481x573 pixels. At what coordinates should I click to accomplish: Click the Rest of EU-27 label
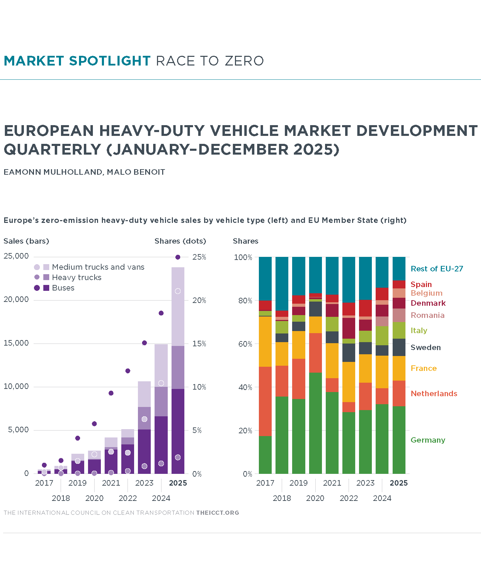(x=437, y=269)
